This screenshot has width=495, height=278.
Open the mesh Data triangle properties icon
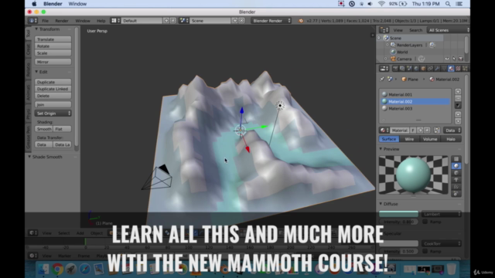[x=444, y=69]
